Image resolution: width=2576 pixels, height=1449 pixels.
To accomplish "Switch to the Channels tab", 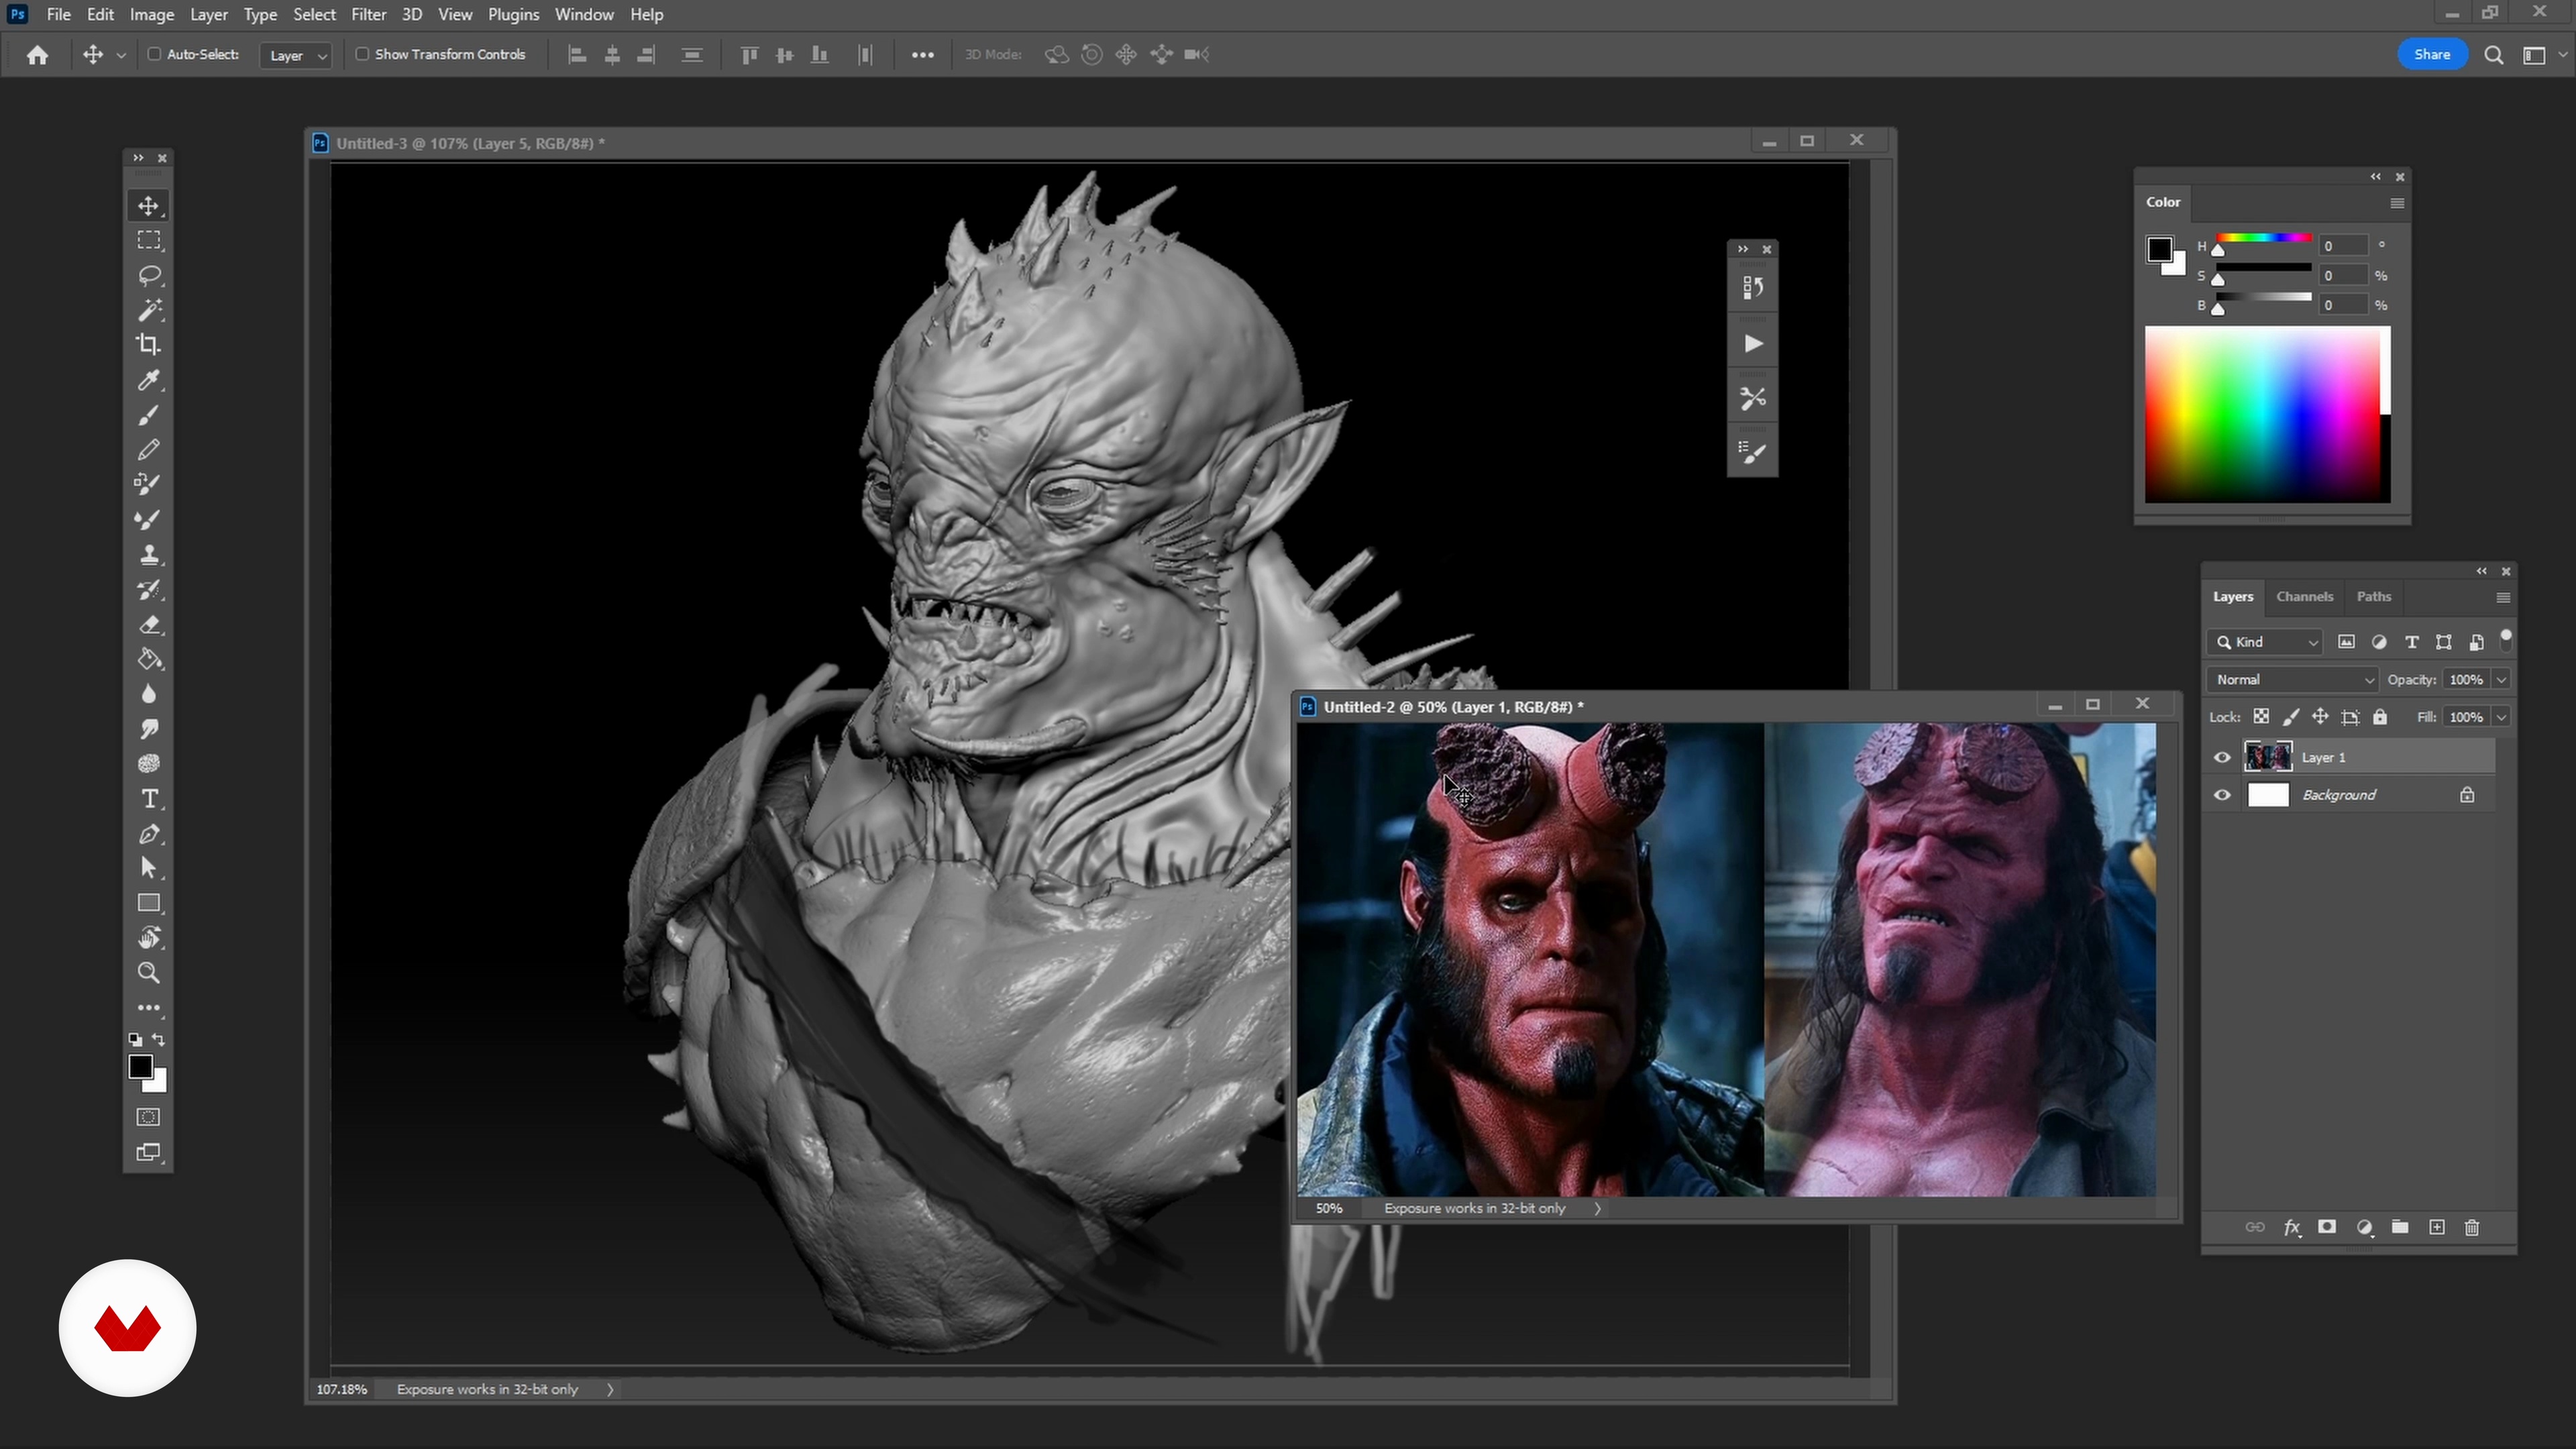I will 2304,597.
